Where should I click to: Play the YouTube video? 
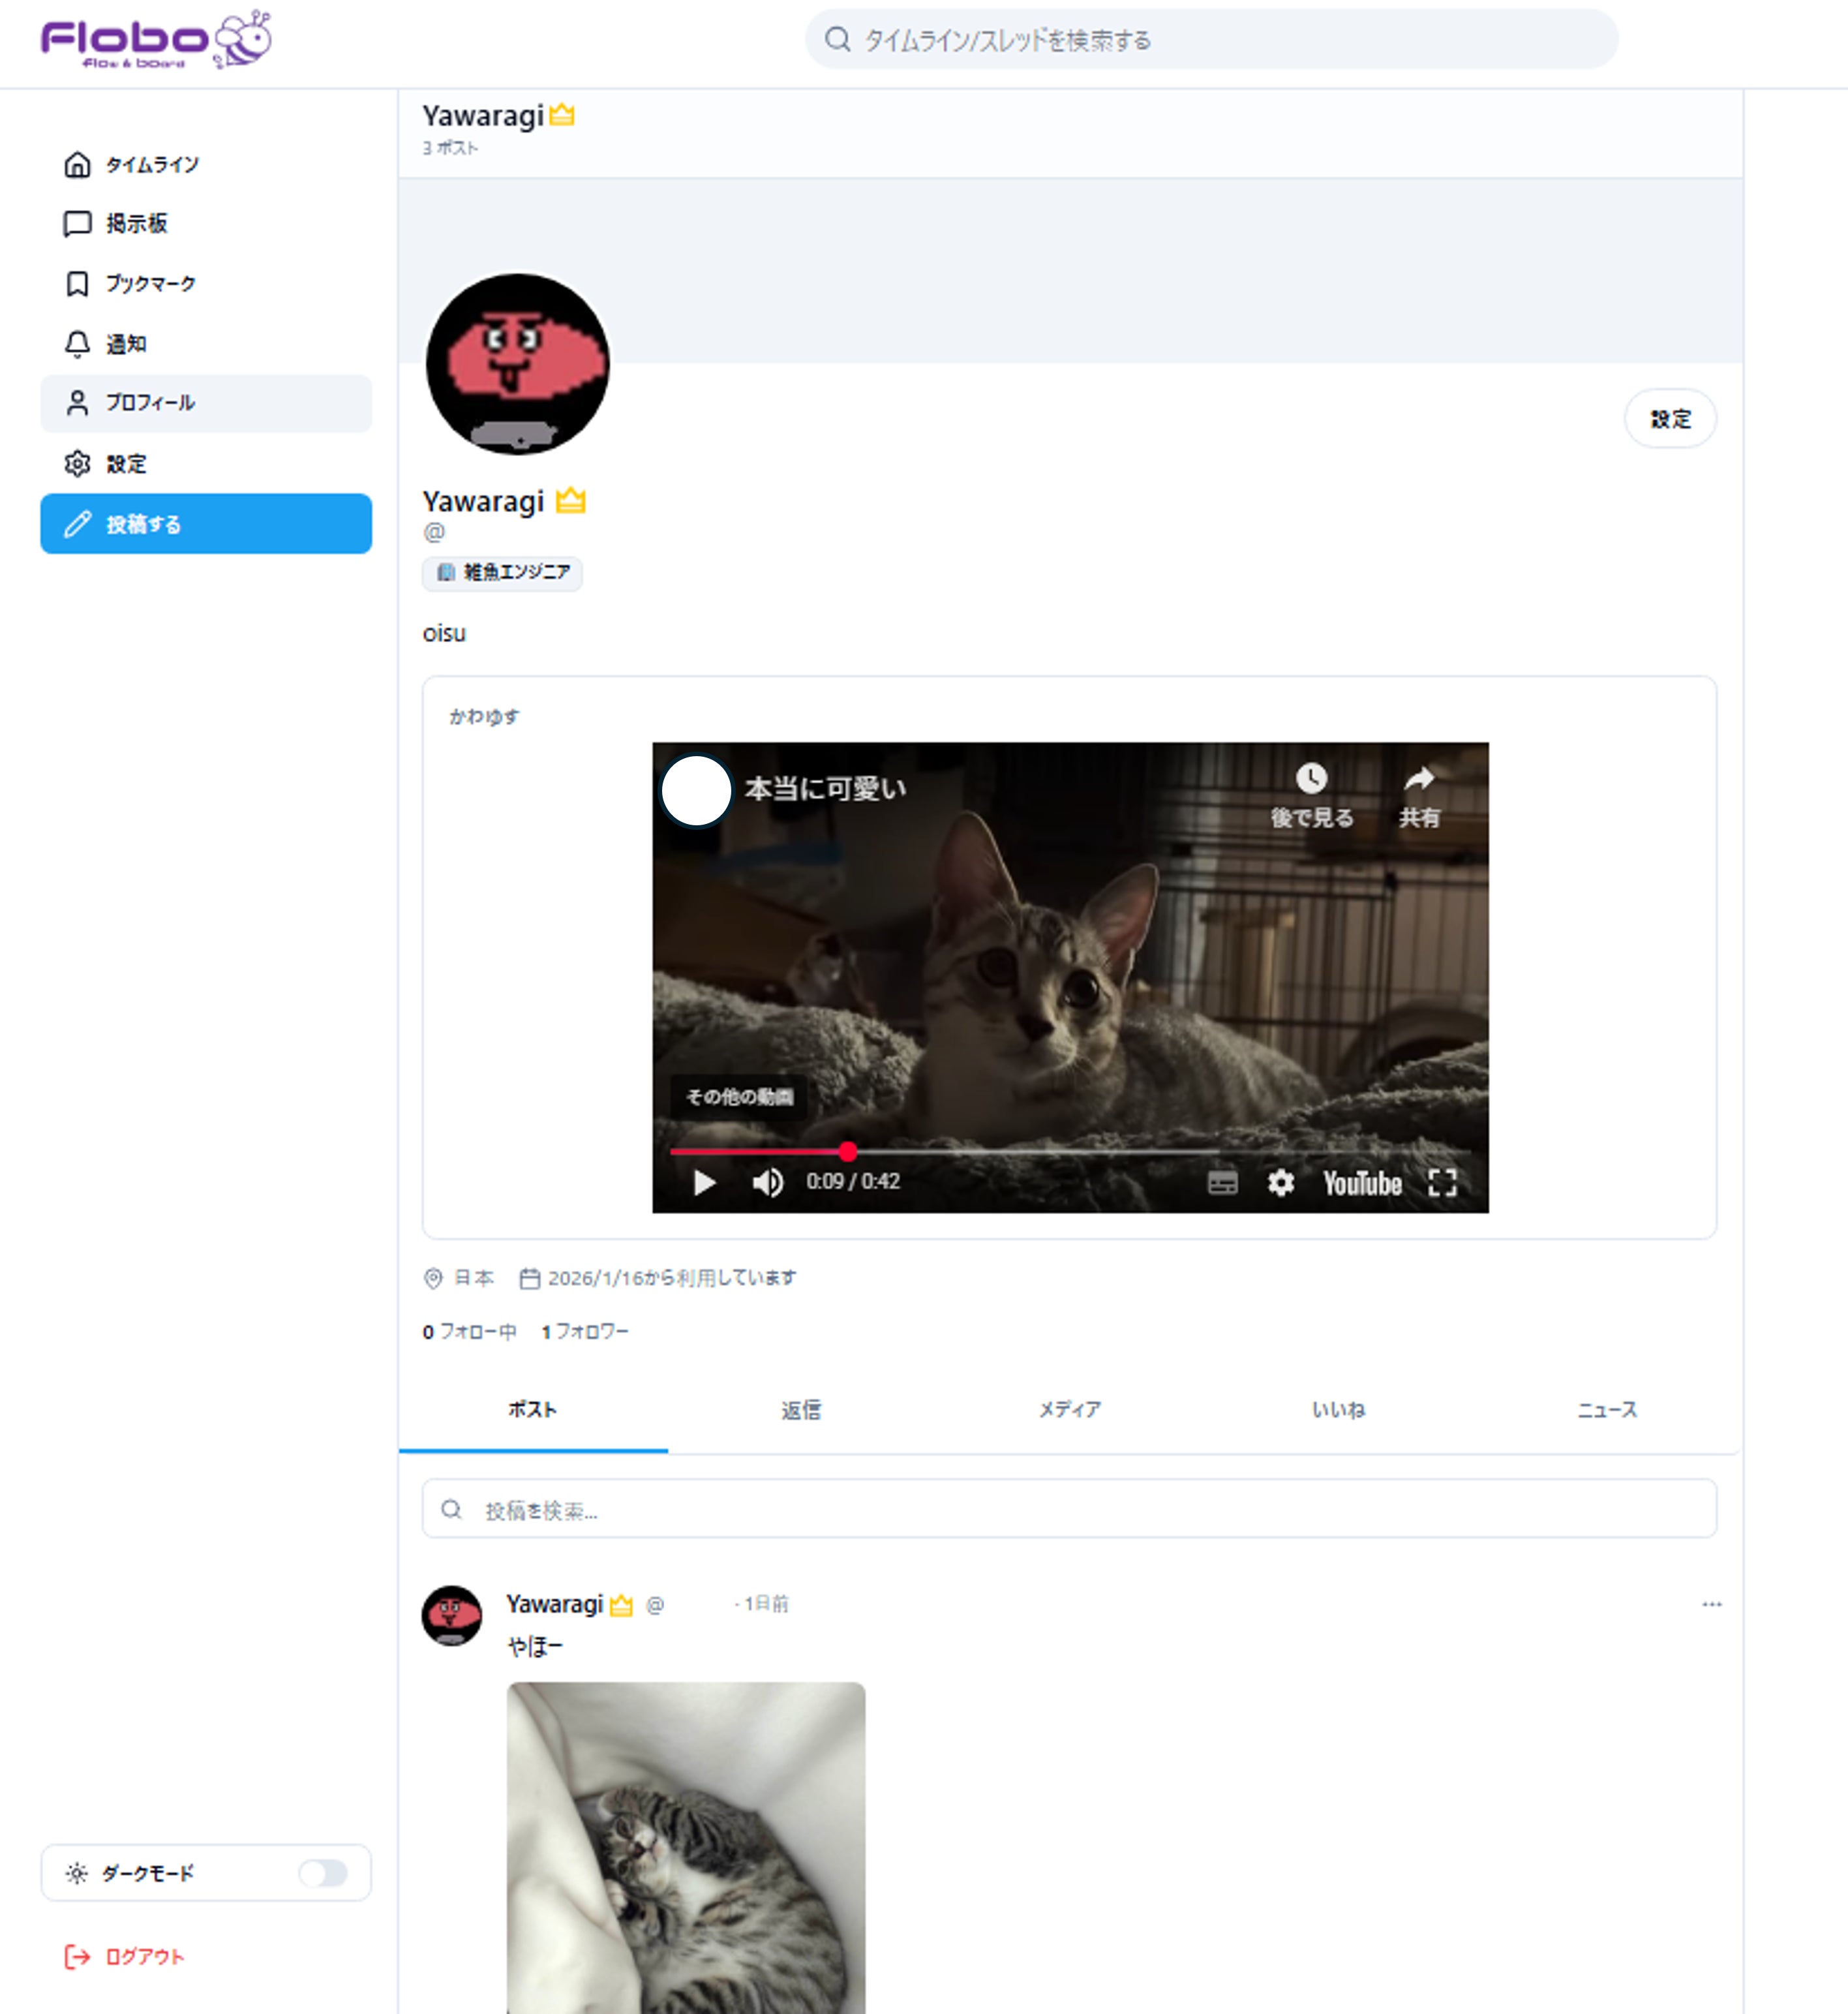pos(704,1183)
